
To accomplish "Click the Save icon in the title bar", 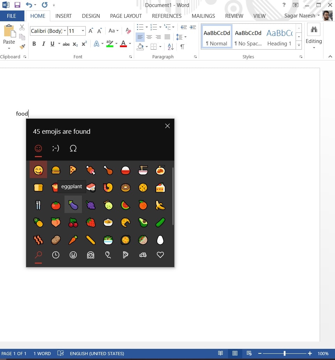I will (17, 5).
